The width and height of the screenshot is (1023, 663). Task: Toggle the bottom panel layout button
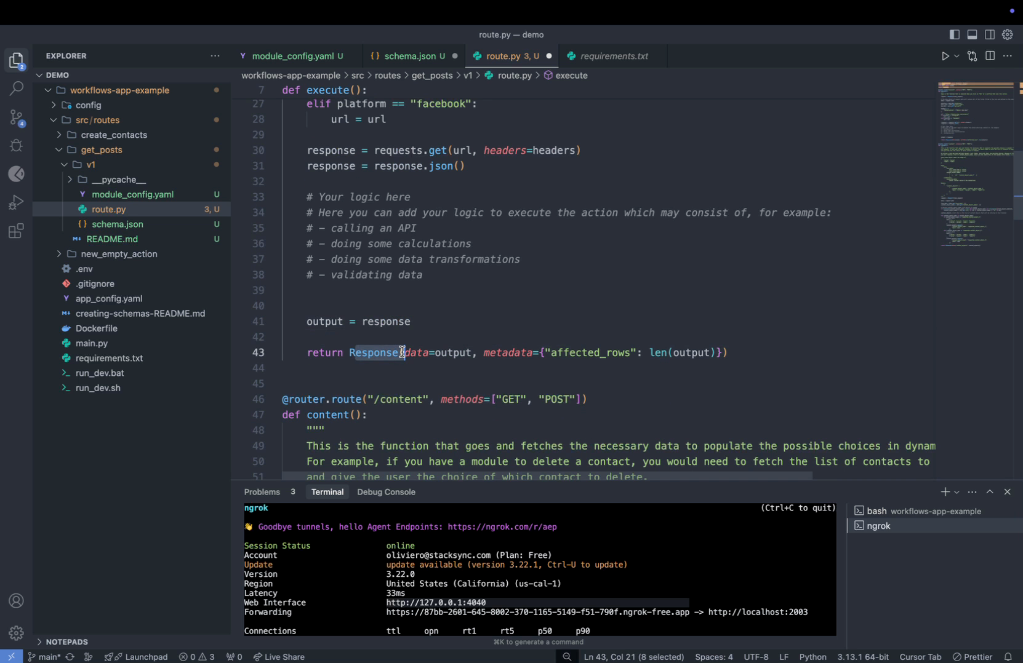(972, 34)
